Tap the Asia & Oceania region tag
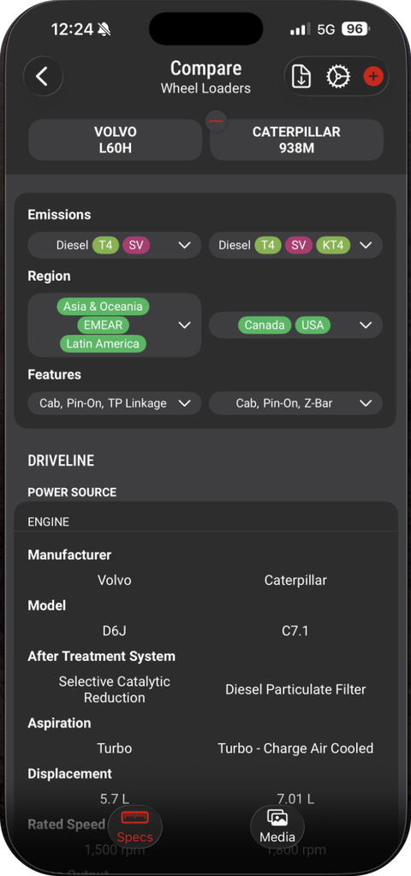Viewport: 411px width, 876px height. coord(103,307)
